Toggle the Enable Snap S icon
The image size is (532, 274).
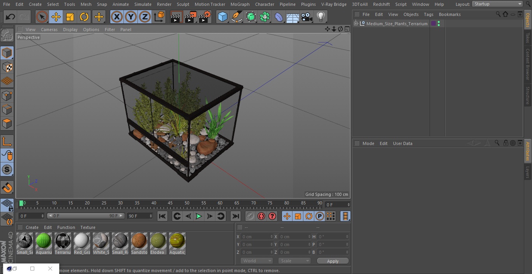point(7,169)
